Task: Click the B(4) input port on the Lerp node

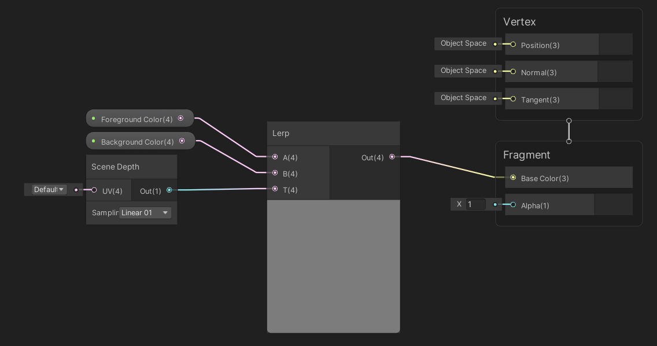Action: coord(275,173)
